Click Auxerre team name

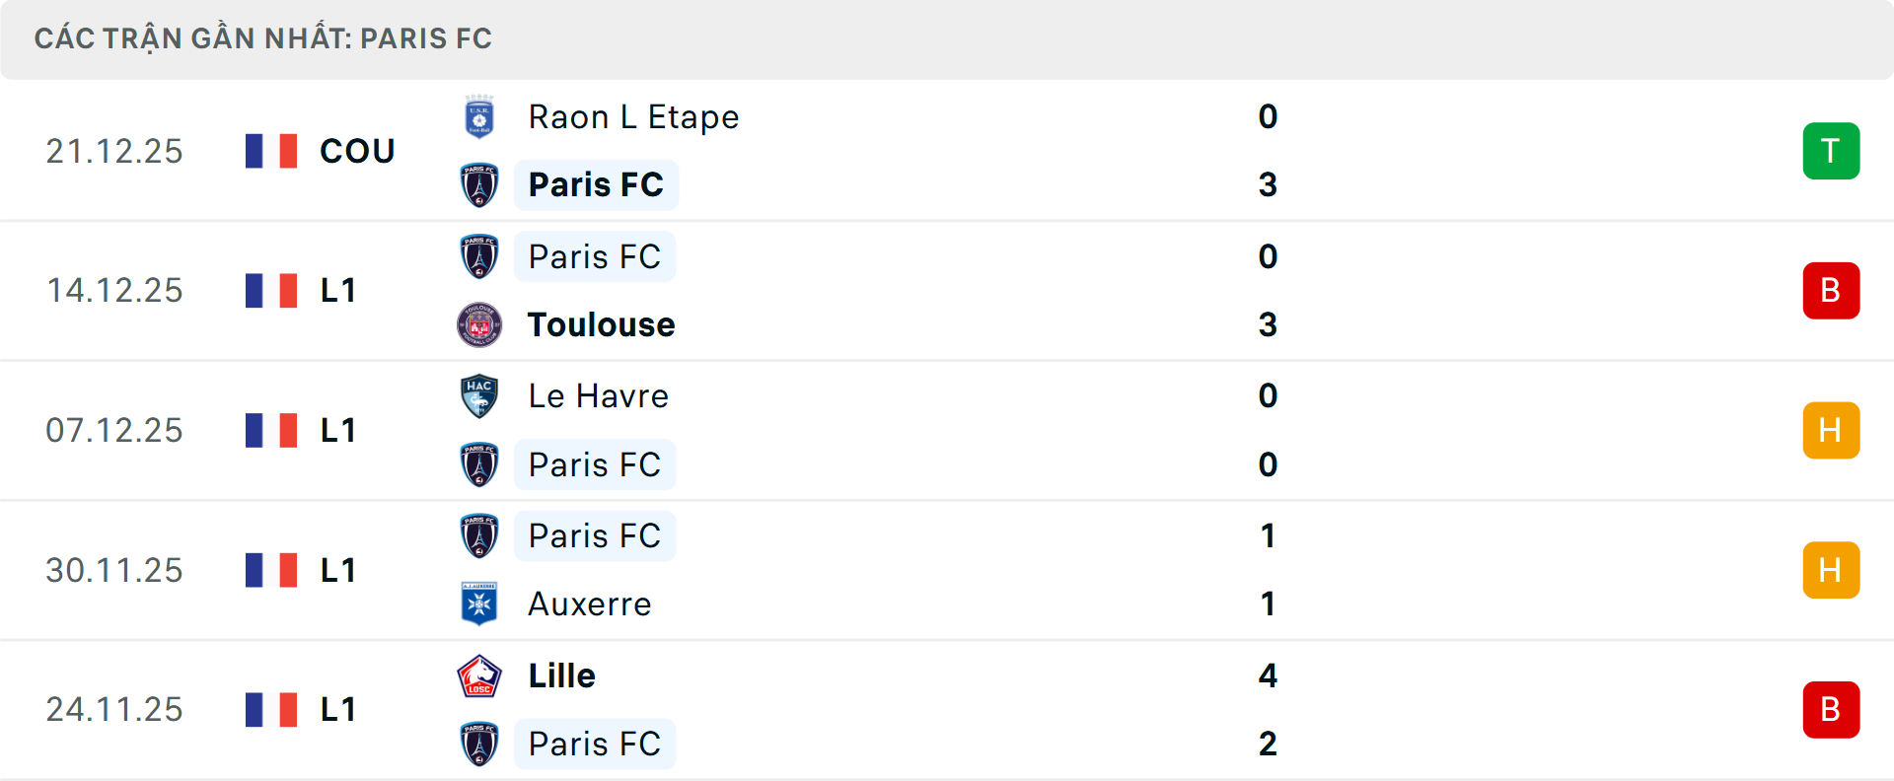(x=590, y=603)
